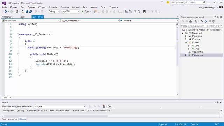Click the smiley feedback icon in title bar
Screen dimensions: 224x126
tap(168, 2)
